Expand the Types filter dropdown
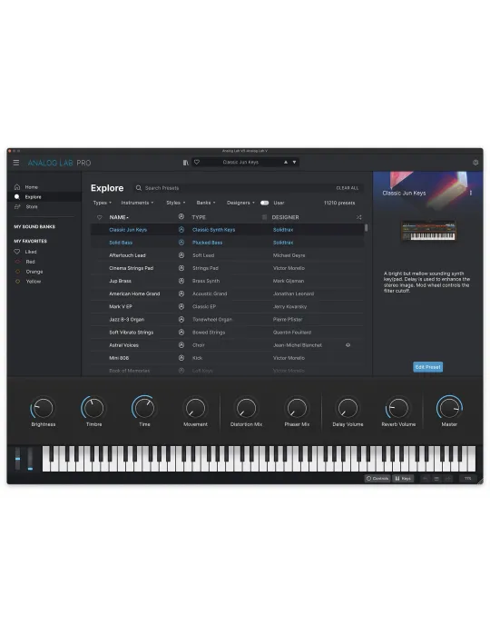Image resolution: width=490 pixels, height=636 pixels. 102,203
